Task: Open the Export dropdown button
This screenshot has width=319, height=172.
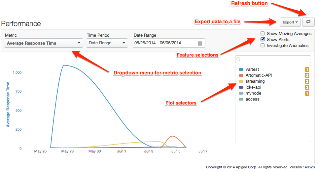Action: 290,22
